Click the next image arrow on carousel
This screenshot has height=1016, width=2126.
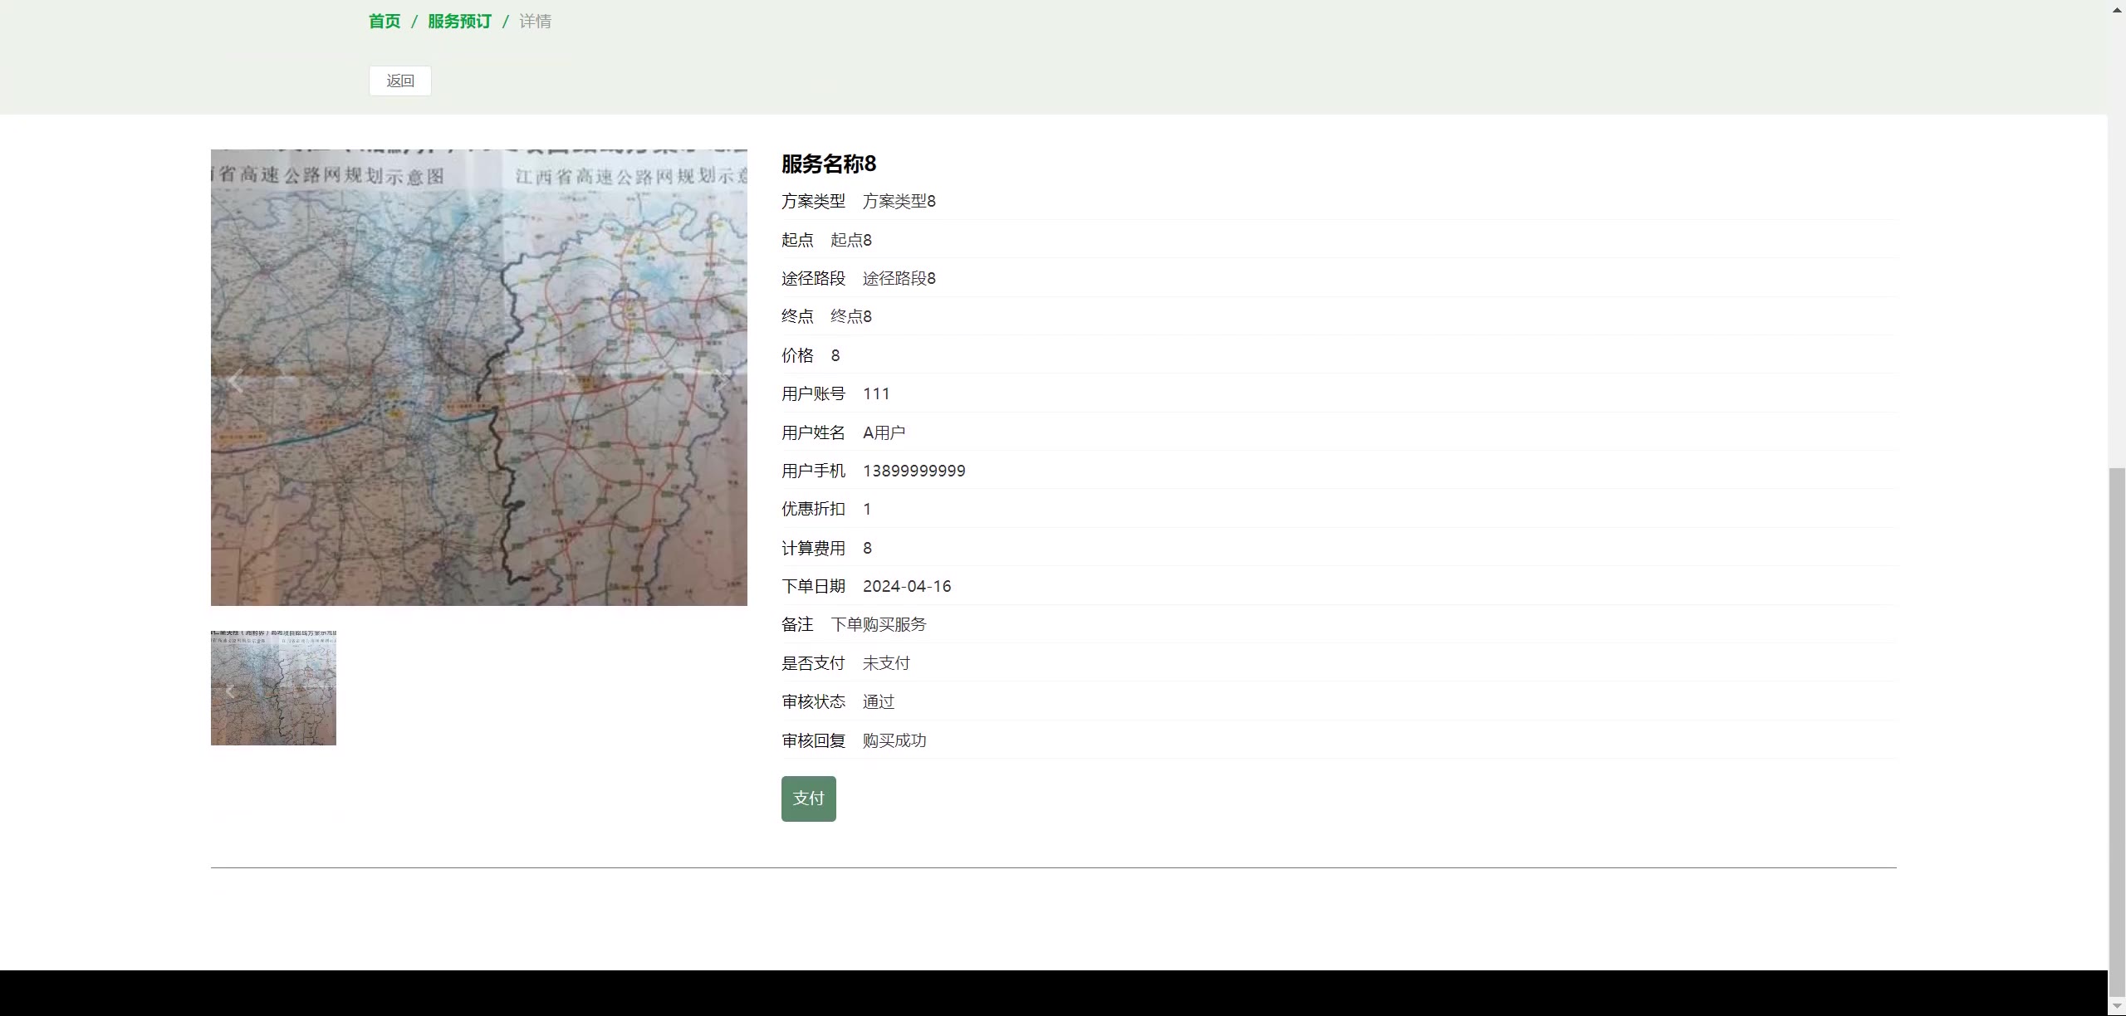click(x=724, y=379)
